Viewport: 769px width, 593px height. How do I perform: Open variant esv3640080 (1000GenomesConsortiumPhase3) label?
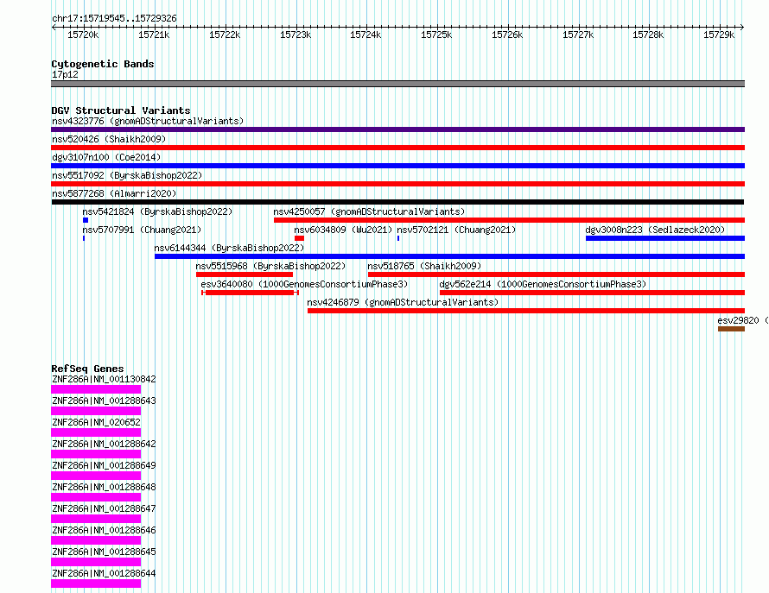click(304, 284)
